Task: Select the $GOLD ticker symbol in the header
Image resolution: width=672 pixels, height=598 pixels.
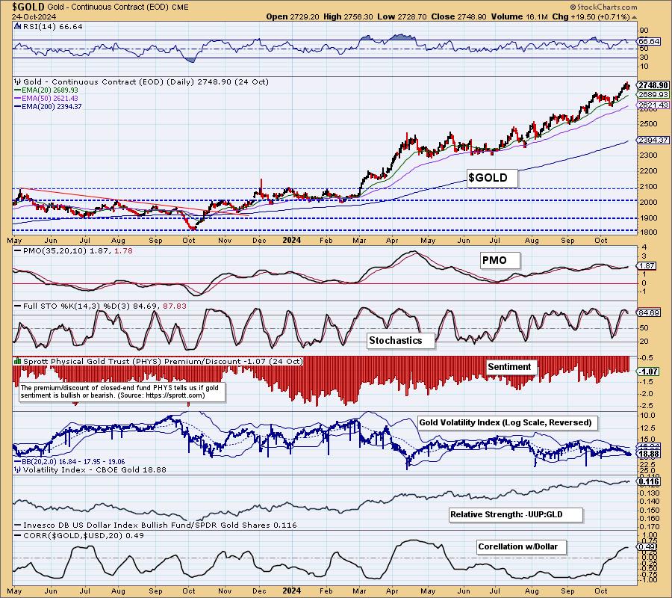Action: tap(28, 7)
